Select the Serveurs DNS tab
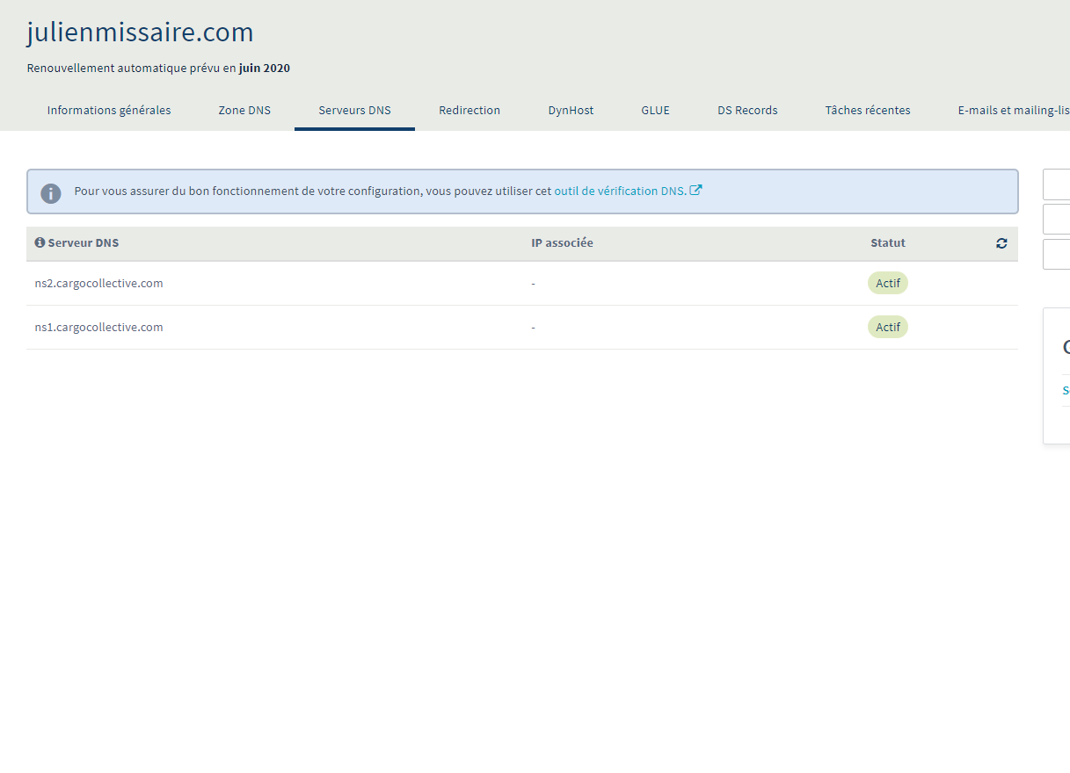 tap(354, 111)
